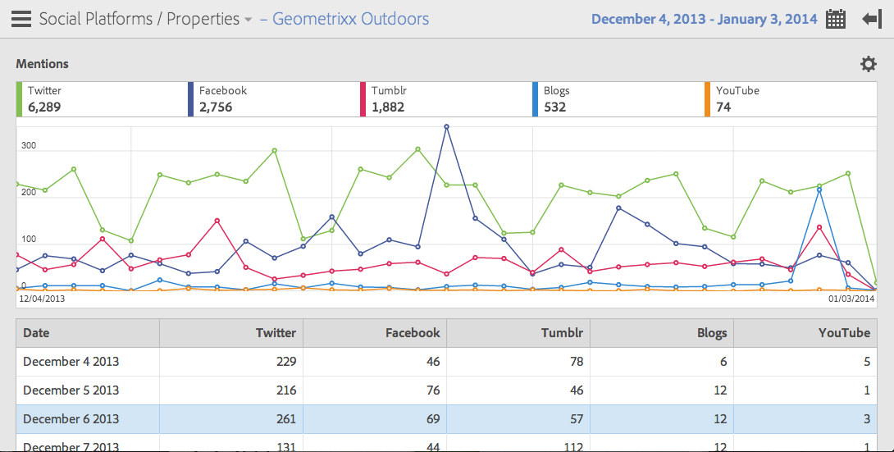Sort table by Date column header

pos(88,333)
